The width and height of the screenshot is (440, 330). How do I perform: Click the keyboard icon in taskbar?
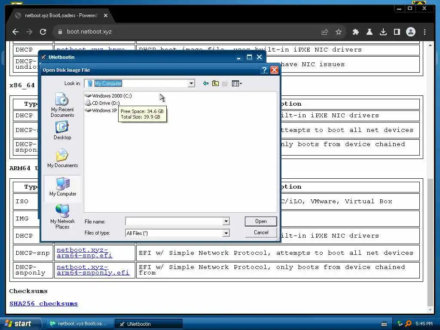point(384,324)
